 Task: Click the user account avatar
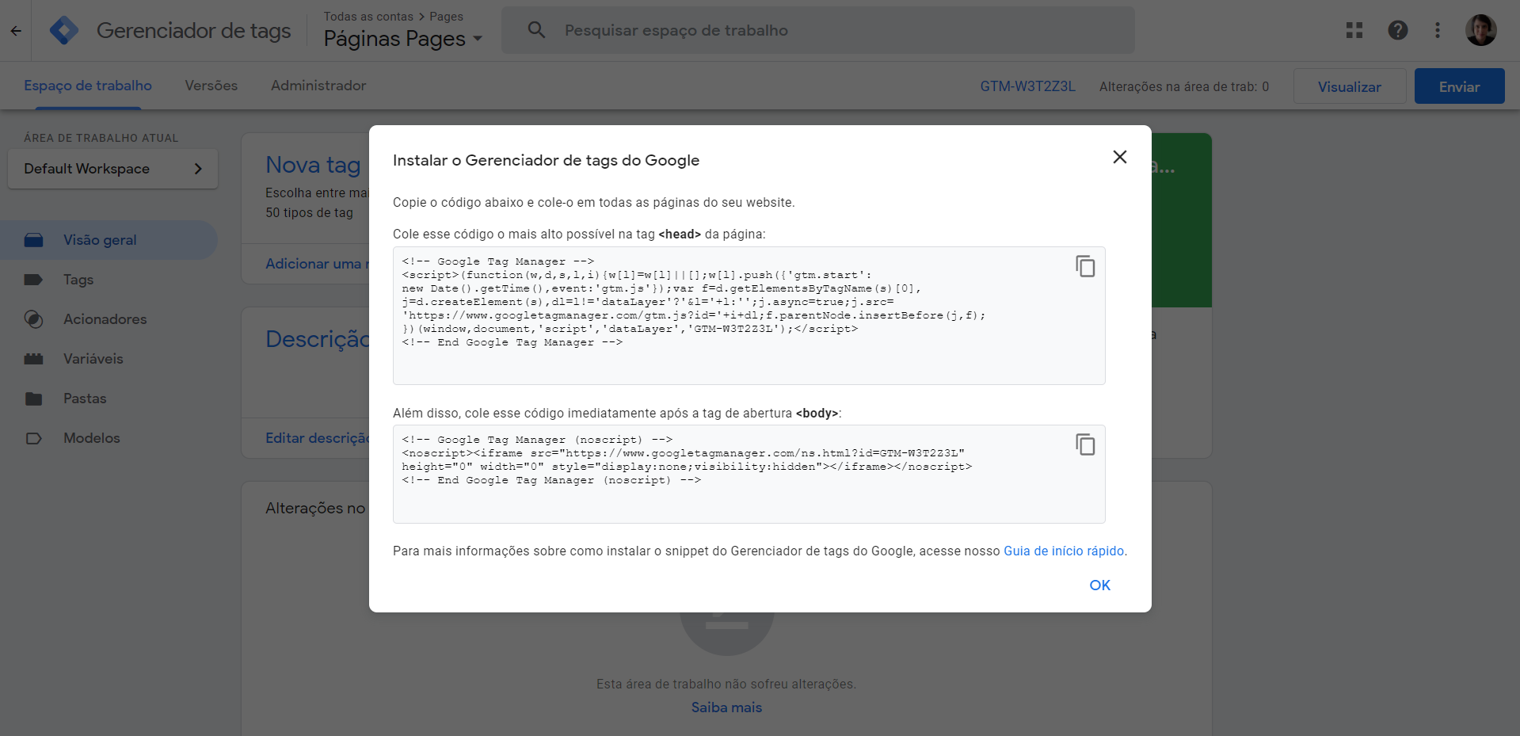click(x=1480, y=30)
